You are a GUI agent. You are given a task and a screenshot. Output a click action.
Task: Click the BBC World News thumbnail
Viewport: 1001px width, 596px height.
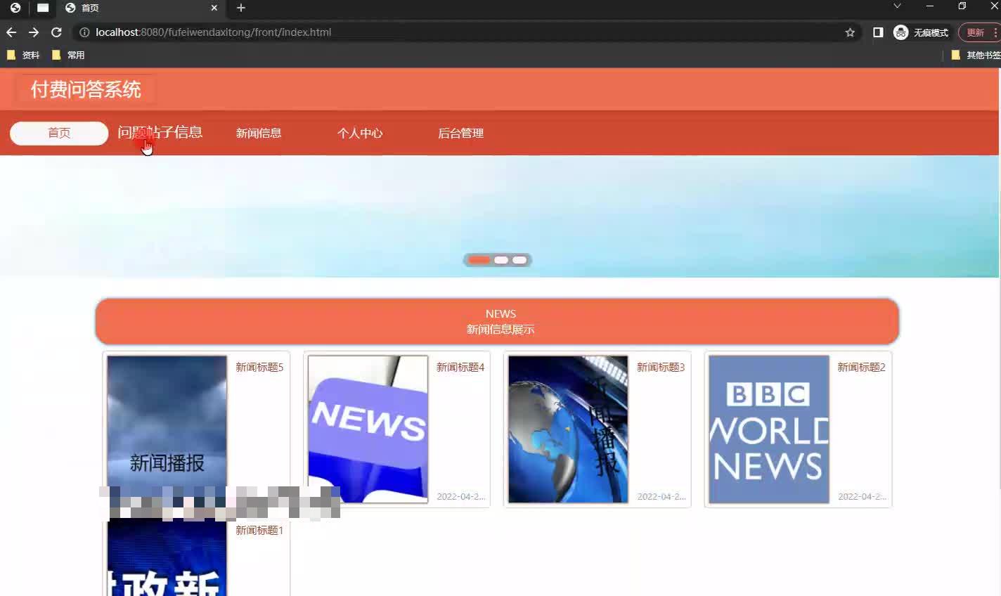tap(769, 429)
